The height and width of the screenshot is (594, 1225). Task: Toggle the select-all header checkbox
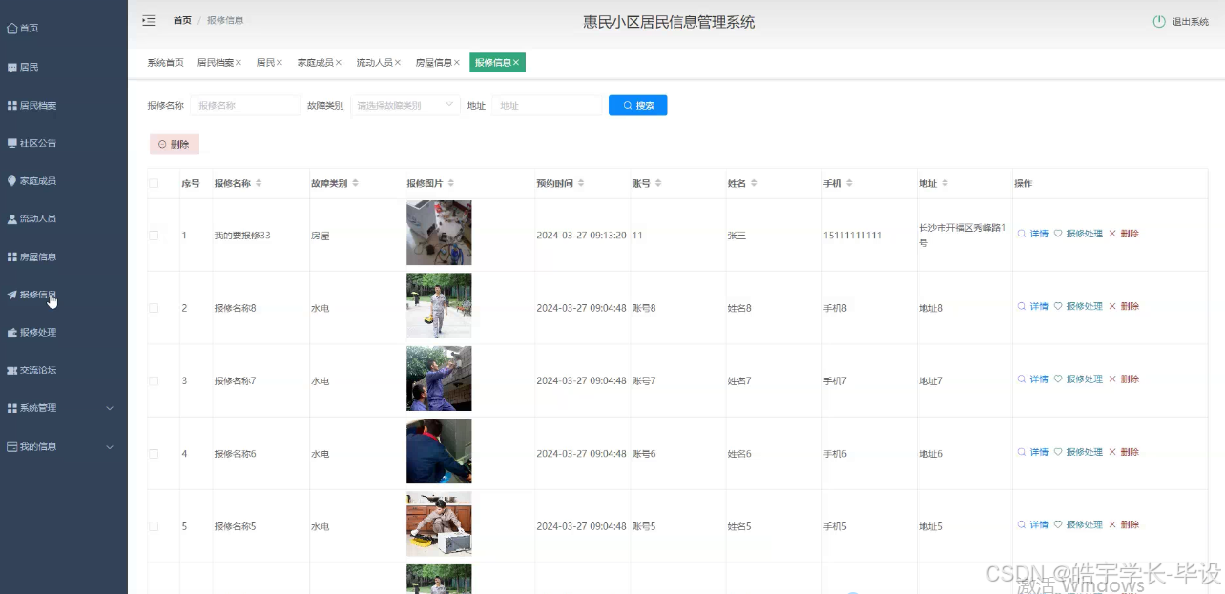click(x=154, y=183)
